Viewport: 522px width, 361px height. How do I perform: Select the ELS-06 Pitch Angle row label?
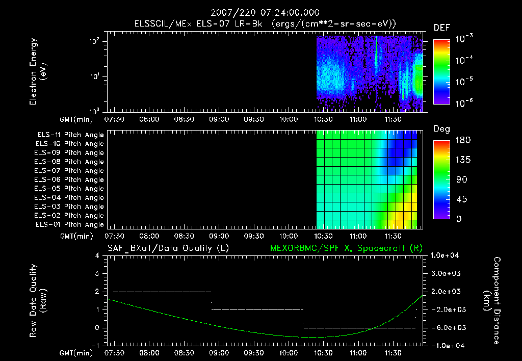click(x=69, y=179)
